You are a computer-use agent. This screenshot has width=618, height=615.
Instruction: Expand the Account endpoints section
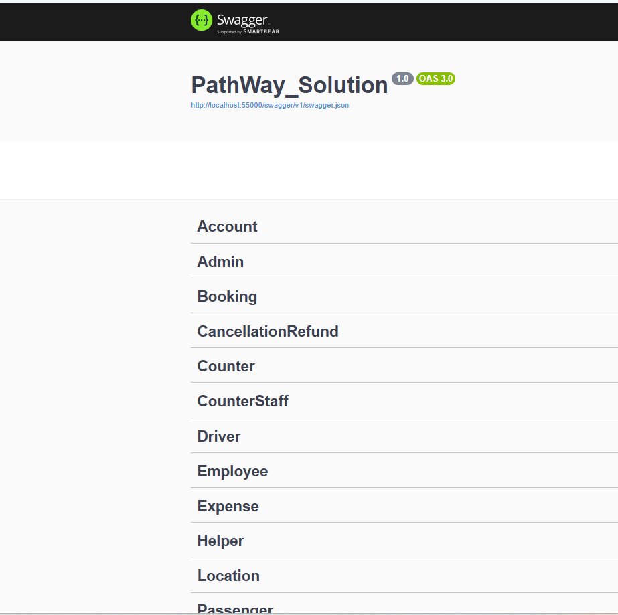pyautogui.click(x=227, y=226)
